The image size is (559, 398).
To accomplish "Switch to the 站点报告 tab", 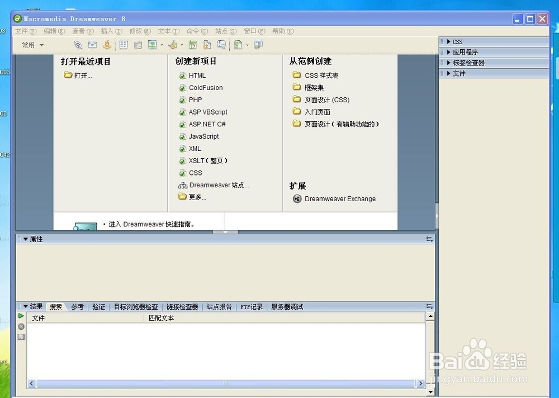I will click(x=219, y=307).
